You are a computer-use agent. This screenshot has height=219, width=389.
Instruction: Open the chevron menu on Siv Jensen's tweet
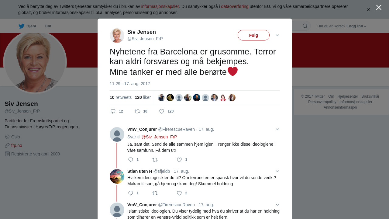[277, 35]
